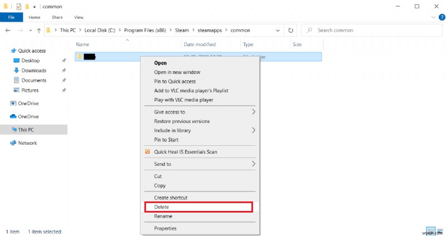The image size is (446, 236).
Task: Go up one folder level arrow
Action: [38, 31]
